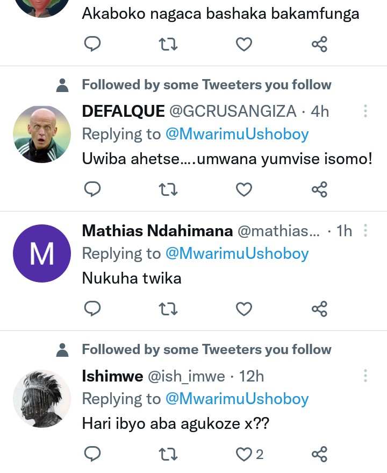This screenshot has height=473, width=387.
Task: Open @MwarimuUshoboy link in DEFALQUE's reply
Action: coord(236,134)
